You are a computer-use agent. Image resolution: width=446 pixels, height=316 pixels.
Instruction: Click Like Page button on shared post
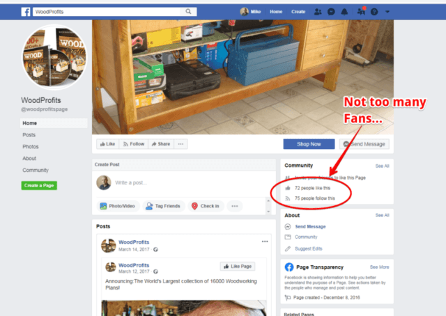click(x=238, y=267)
